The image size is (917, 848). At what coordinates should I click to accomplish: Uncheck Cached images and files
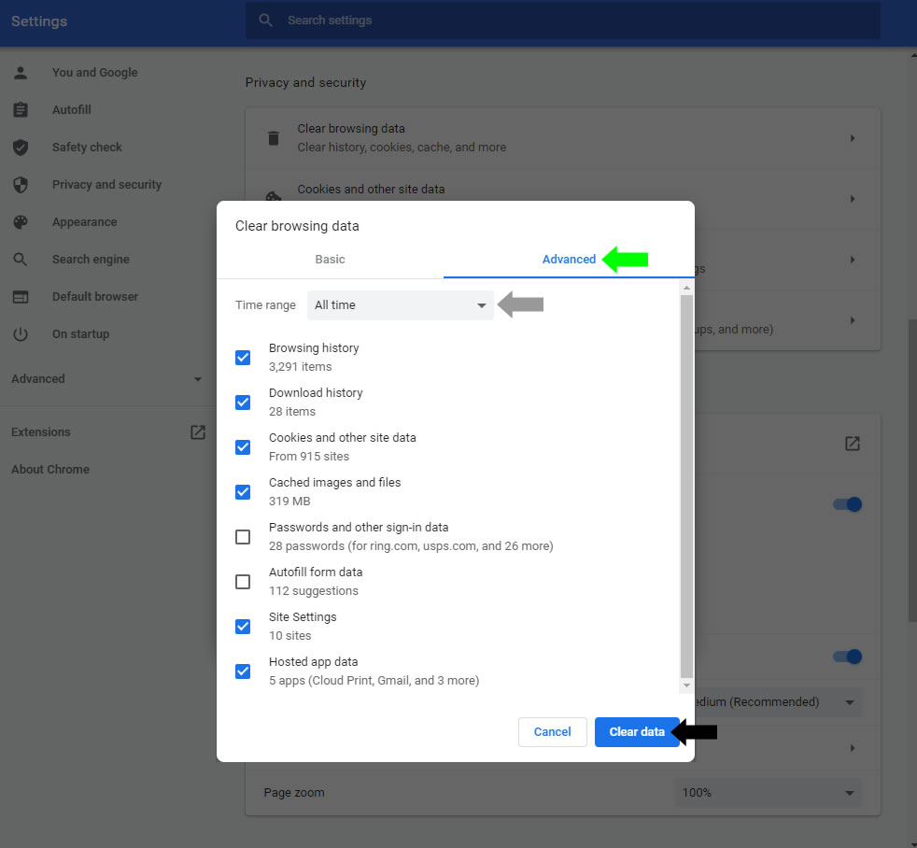tap(243, 492)
